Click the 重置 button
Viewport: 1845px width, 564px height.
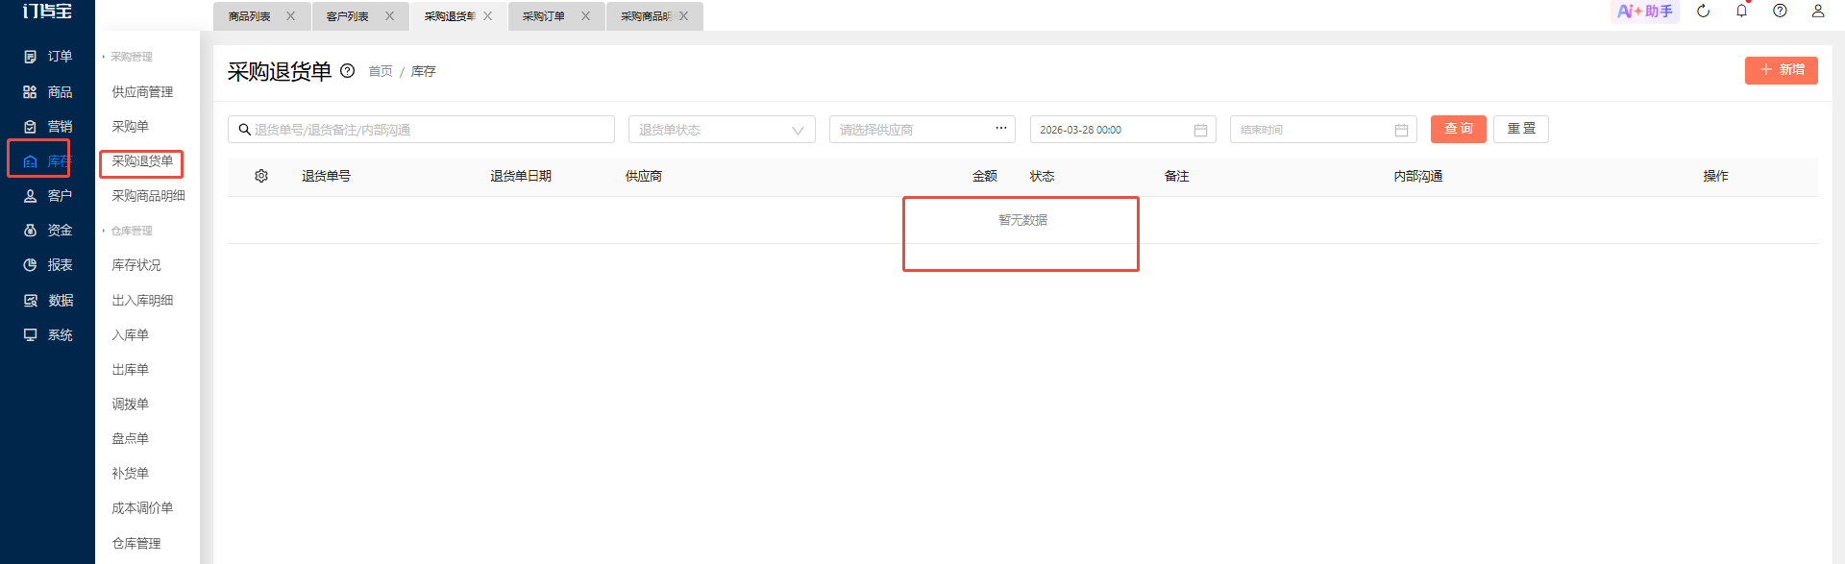pos(1521,129)
